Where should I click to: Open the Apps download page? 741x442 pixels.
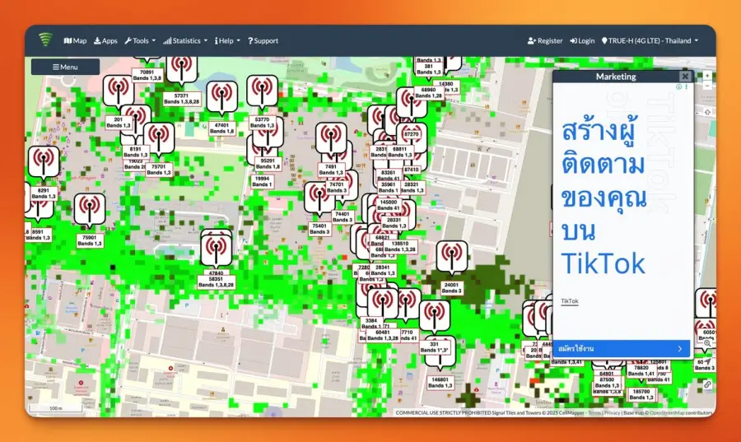pos(105,40)
